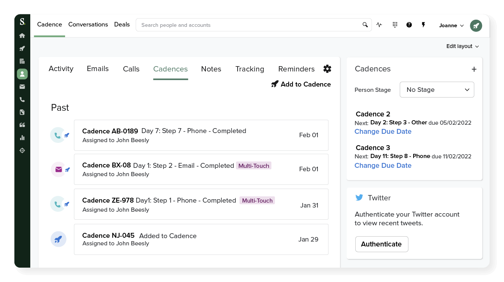Open the Edit layout dropdown
The image size is (504, 282).
point(462,46)
